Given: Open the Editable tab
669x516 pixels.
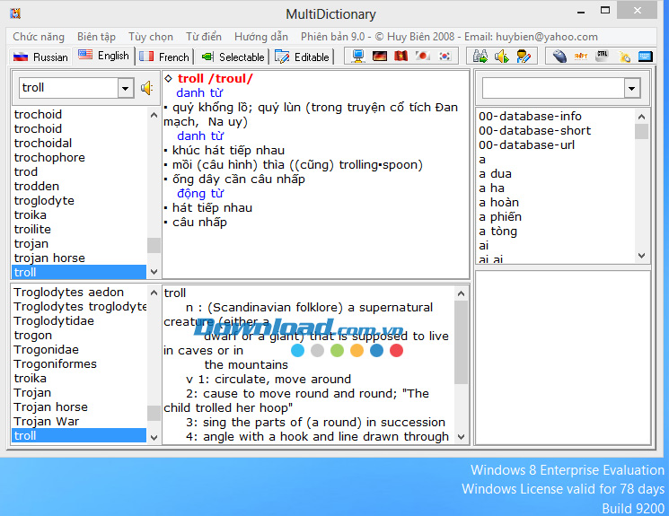Looking at the screenshot, I should pyautogui.click(x=302, y=57).
